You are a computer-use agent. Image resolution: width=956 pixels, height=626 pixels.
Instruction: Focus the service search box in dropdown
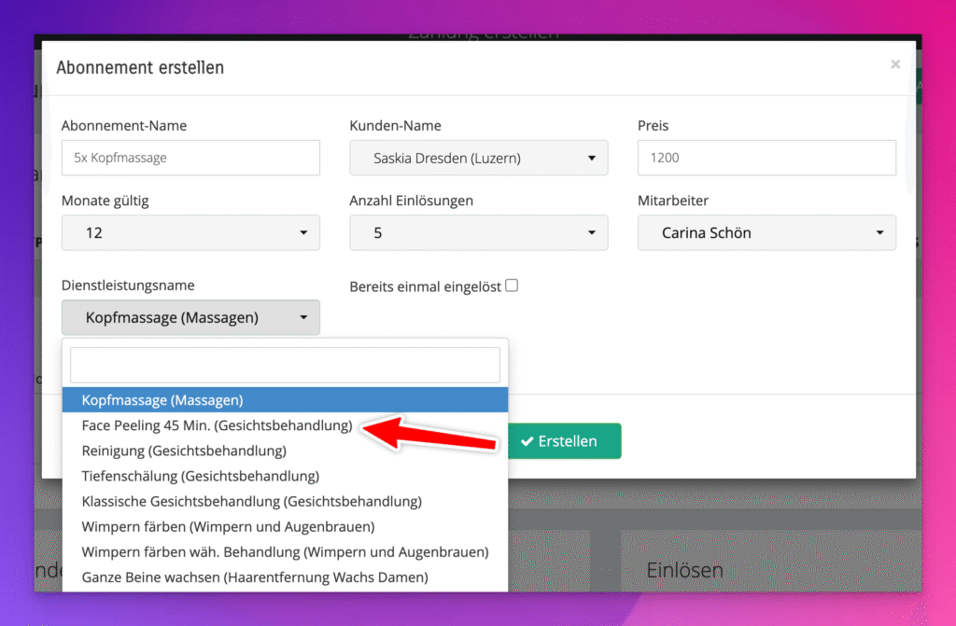[285, 365]
